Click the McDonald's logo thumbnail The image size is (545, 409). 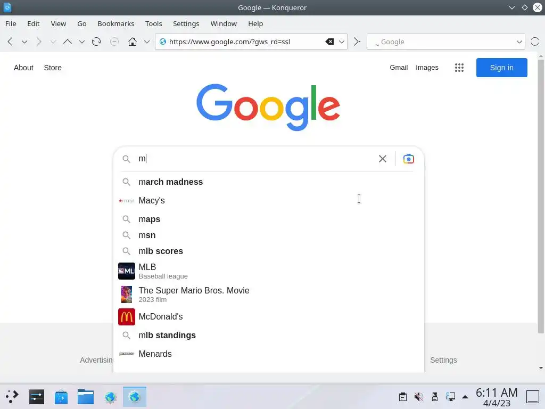point(127,317)
